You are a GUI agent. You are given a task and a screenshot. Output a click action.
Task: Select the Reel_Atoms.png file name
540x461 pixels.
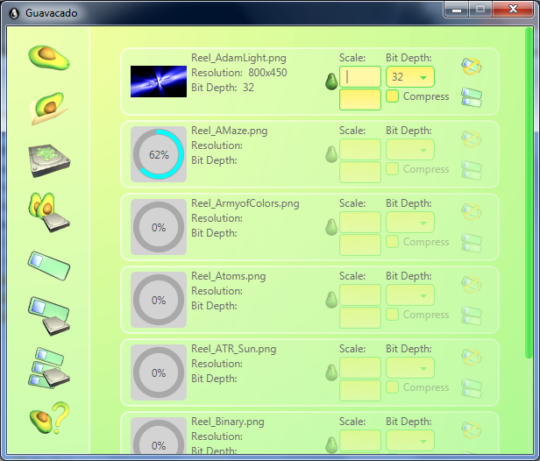click(228, 276)
